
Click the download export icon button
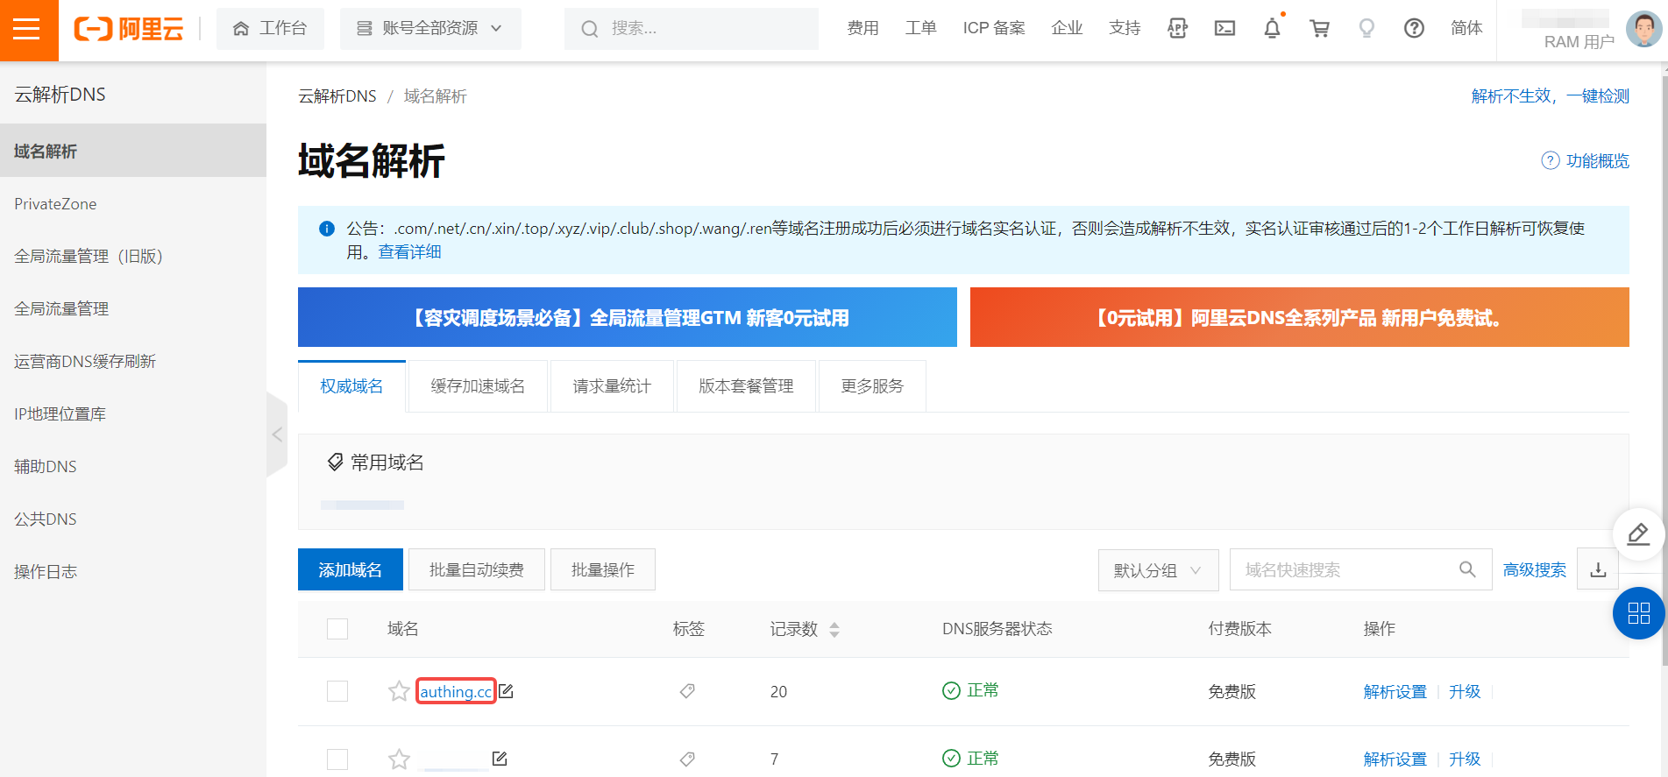pyautogui.click(x=1598, y=570)
